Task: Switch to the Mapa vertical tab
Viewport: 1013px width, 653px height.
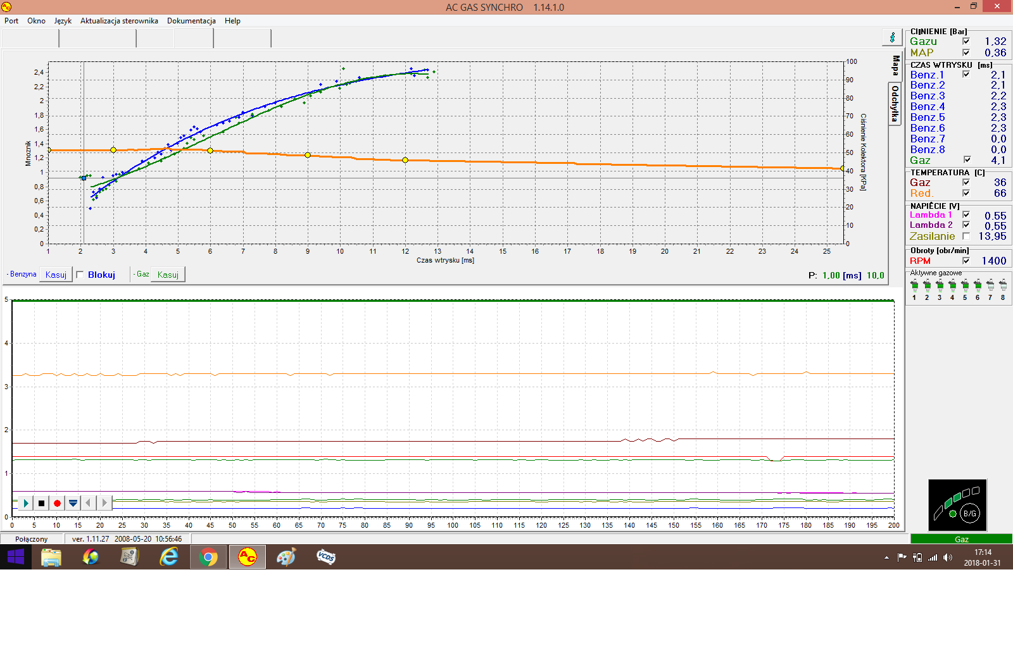Action: coord(895,65)
